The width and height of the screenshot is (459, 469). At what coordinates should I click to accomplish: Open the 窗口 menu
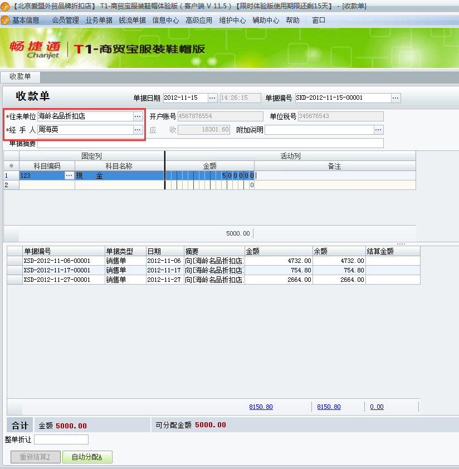pos(319,21)
